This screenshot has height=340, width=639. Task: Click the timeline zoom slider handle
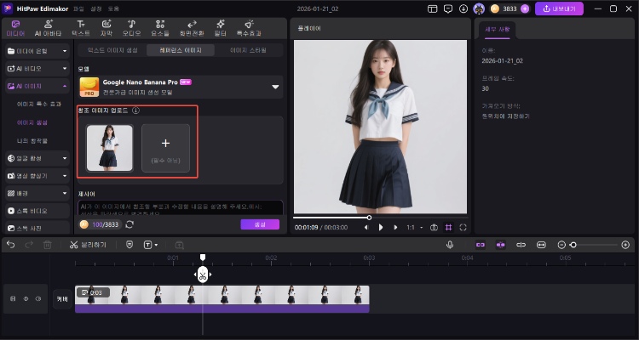point(573,245)
